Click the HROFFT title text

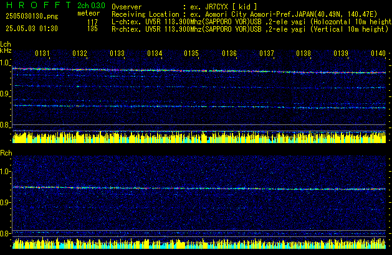[x=39, y=5]
